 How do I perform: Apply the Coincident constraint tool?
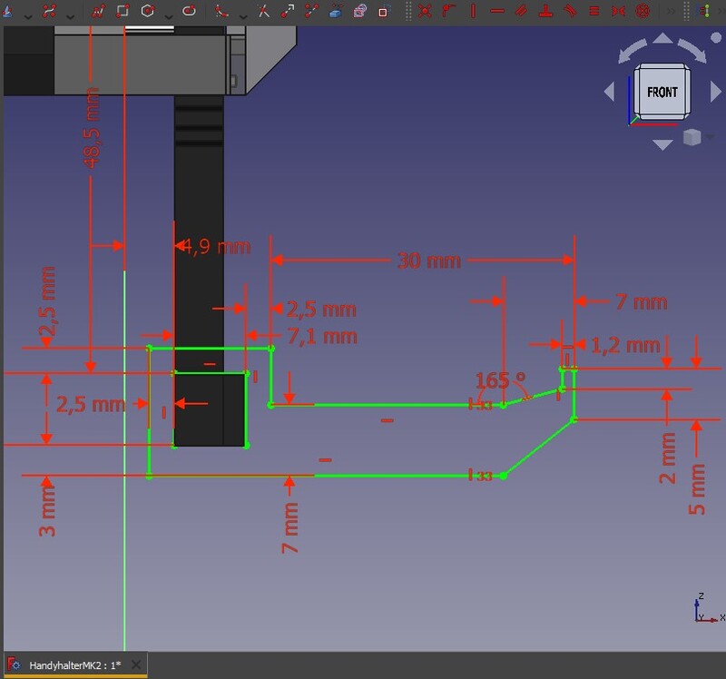(x=425, y=11)
